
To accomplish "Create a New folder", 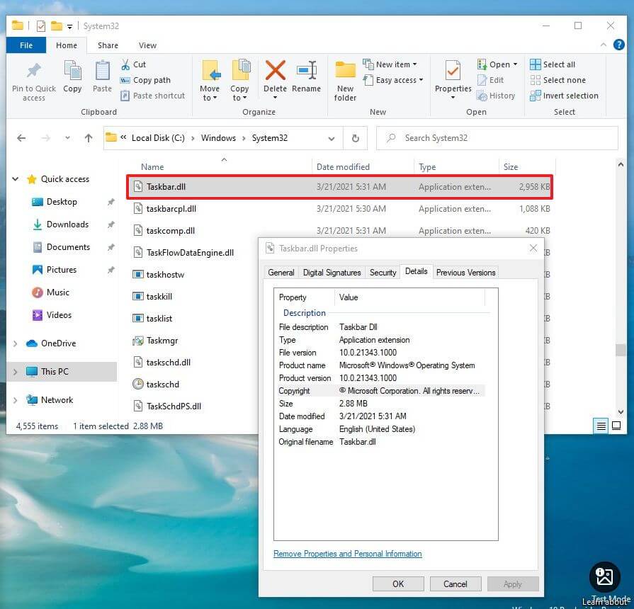I will point(345,81).
